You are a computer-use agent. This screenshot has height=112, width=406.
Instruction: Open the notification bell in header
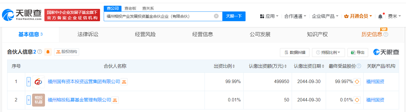click(380, 16)
